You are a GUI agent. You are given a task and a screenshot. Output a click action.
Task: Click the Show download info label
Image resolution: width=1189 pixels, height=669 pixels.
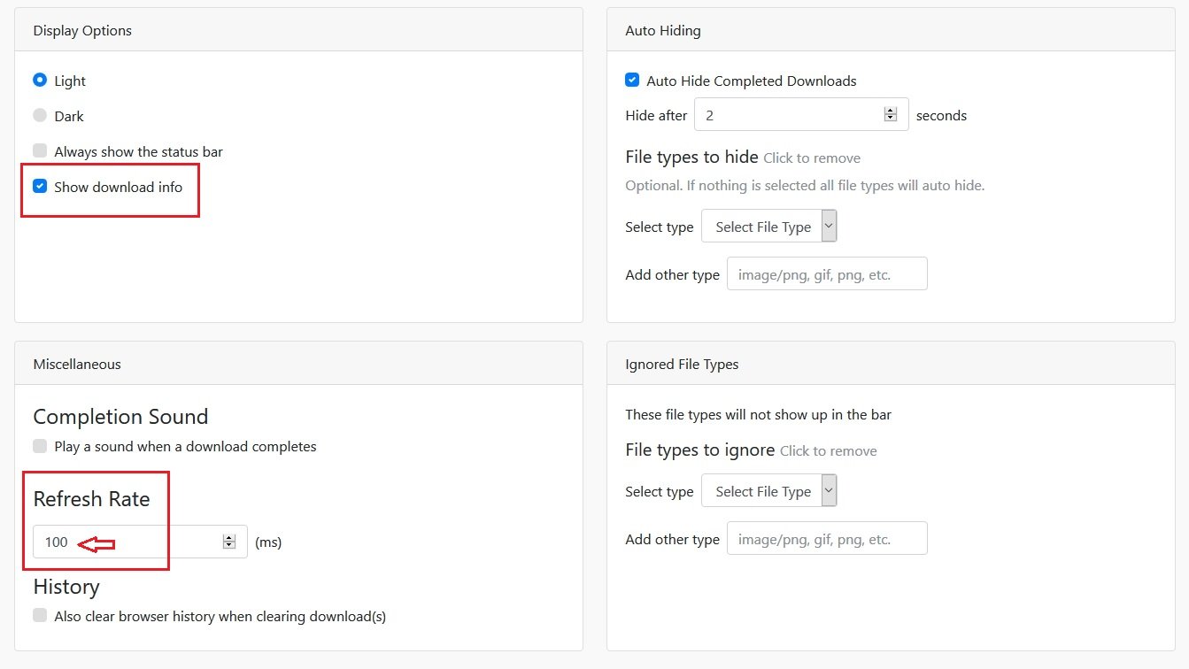pos(118,187)
